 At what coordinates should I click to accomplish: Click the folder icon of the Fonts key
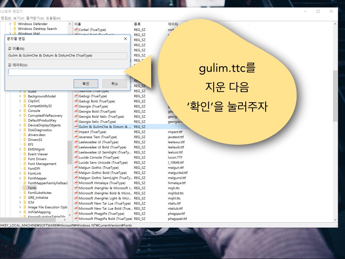point(25,188)
